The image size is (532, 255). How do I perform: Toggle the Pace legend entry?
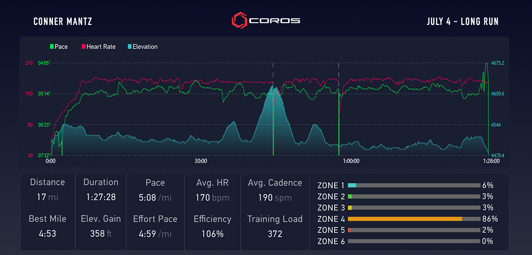click(x=59, y=47)
